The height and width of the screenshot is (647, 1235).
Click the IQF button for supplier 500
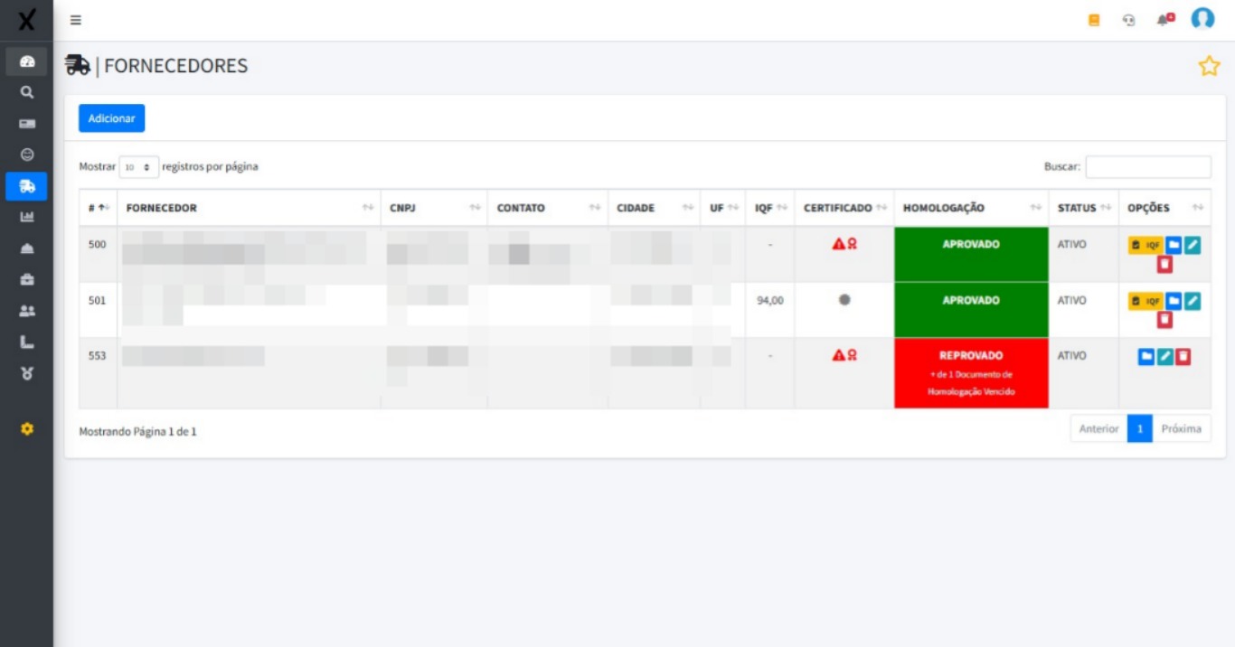pyautogui.click(x=1145, y=245)
